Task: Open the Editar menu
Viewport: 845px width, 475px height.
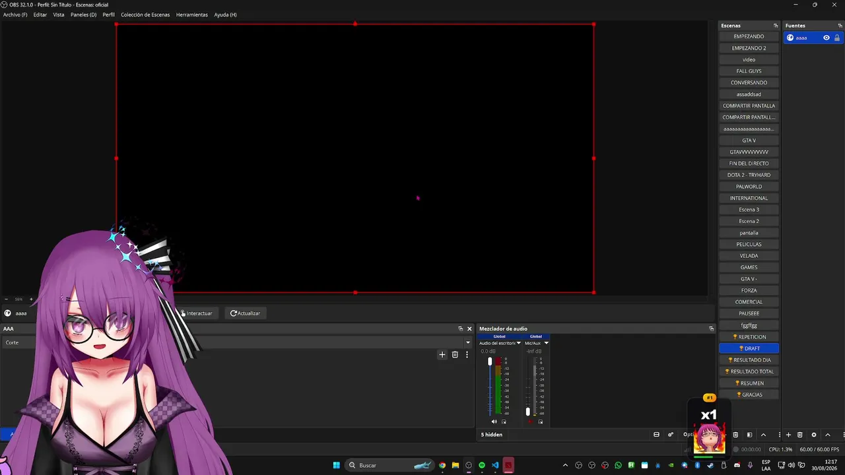Action: [40, 15]
